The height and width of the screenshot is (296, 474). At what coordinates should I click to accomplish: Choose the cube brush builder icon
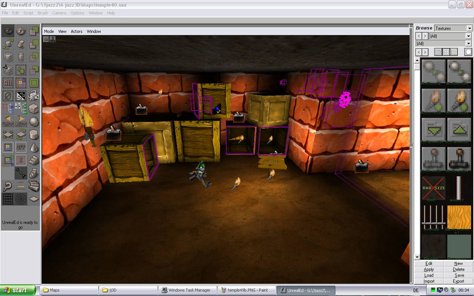pos(34,109)
